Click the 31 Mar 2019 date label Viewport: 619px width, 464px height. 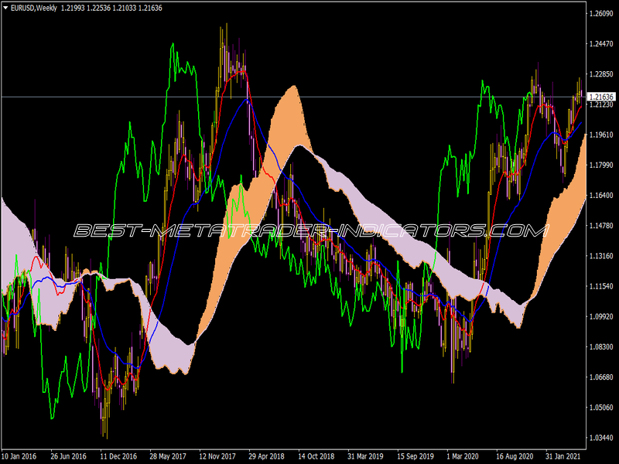(365, 456)
